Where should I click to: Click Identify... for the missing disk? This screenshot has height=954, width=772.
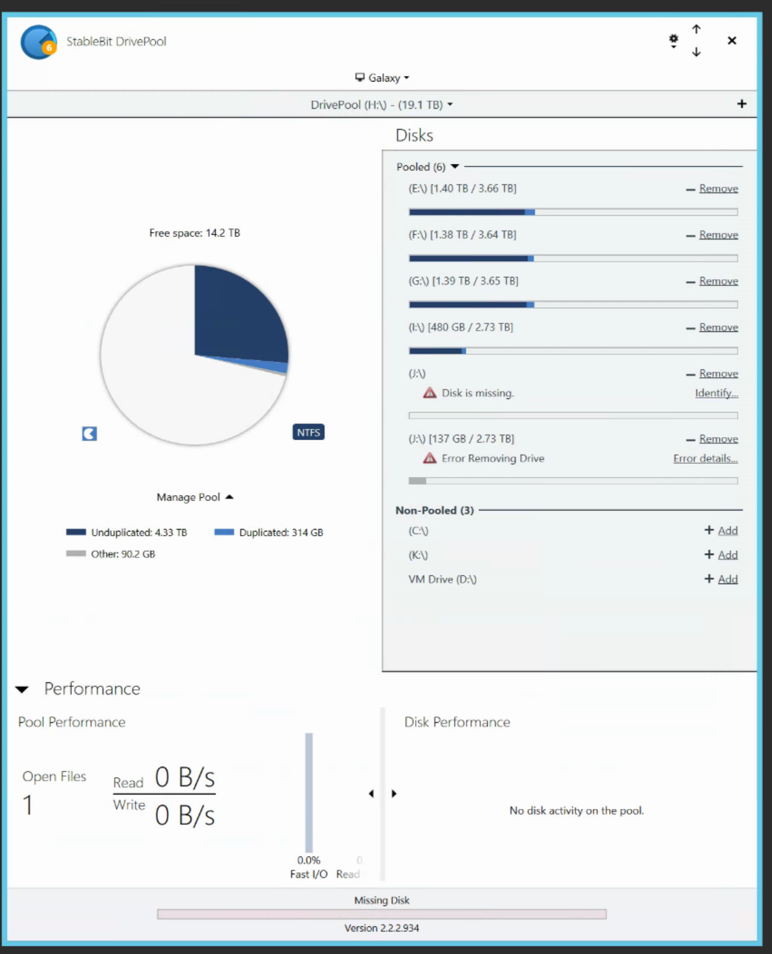click(x=716, y=393)
